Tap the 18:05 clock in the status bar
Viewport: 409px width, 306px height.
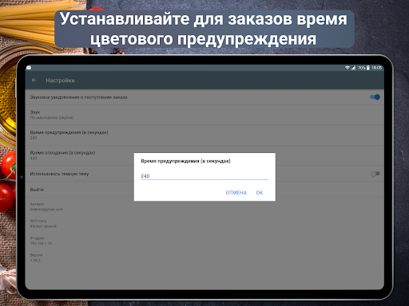tap(376, 68)
